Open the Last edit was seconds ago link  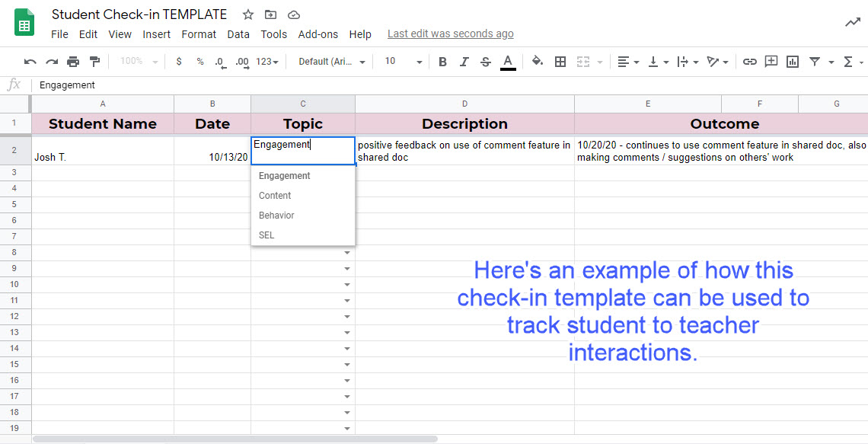tap(451, 34)
